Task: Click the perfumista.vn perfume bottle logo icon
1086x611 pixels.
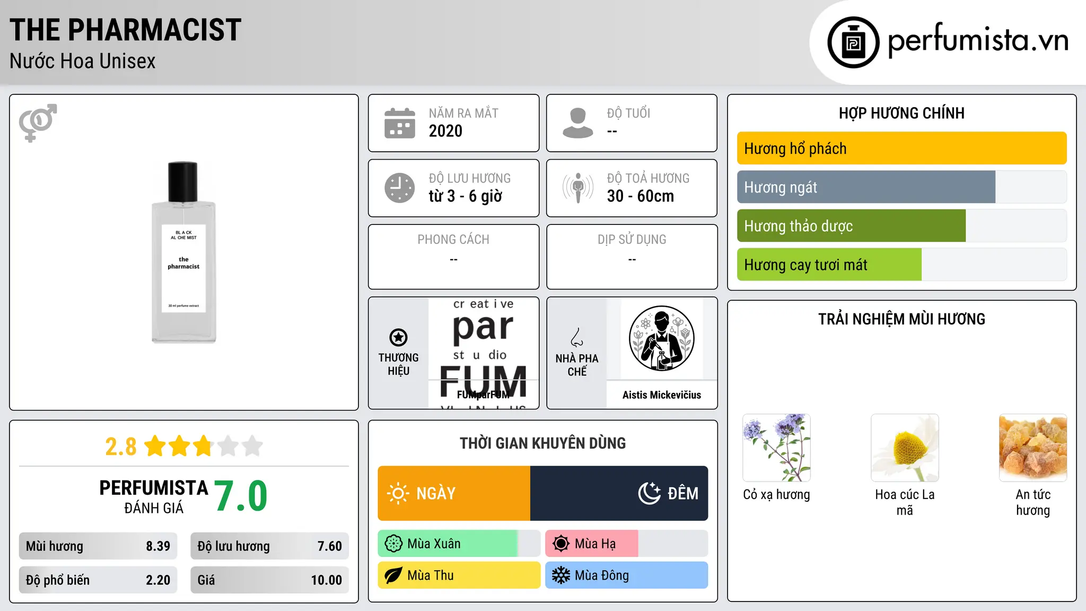Action: (x=853, y=42)
